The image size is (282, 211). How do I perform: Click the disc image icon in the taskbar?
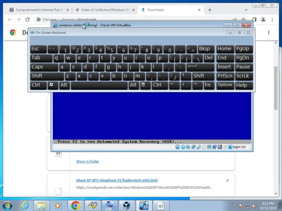click(161, 206)
